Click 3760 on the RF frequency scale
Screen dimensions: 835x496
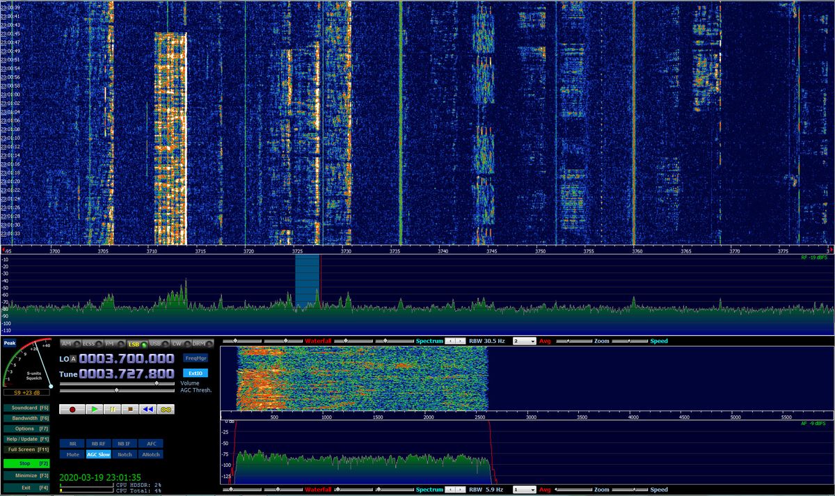coord(637,250)
